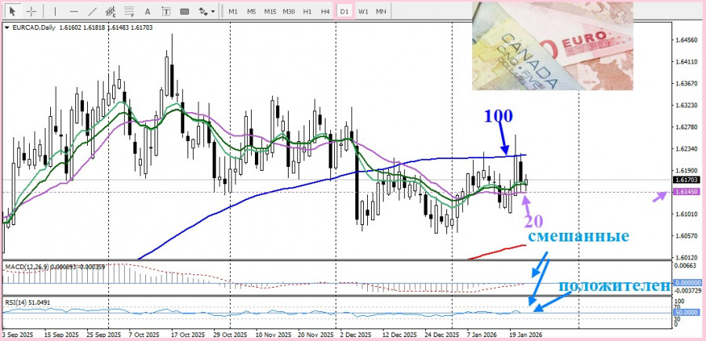The height and width of the screenshot is (341, 706).
Task: Select the text 'A' tool
Action: (x=147, y=12)
